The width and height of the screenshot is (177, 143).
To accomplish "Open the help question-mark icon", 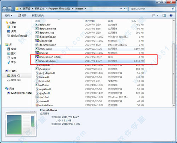I will pyautogui.click(x=171, y=15).
